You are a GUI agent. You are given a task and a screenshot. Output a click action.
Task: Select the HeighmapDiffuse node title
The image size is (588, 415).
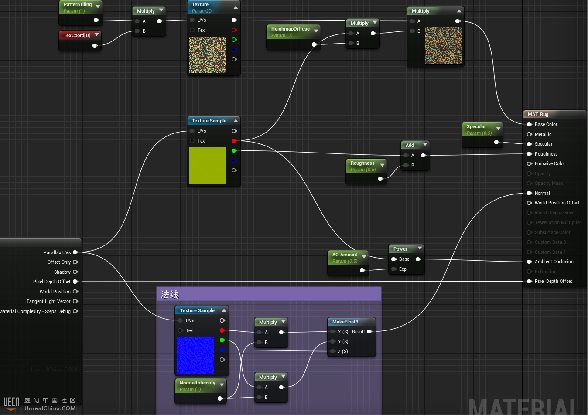pos(290,29)
